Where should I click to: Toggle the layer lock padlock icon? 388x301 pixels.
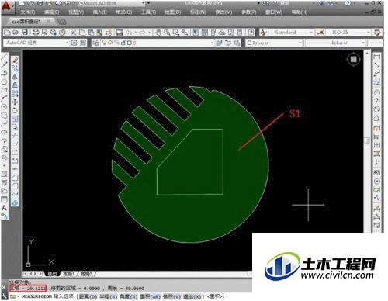pos(123,43)
